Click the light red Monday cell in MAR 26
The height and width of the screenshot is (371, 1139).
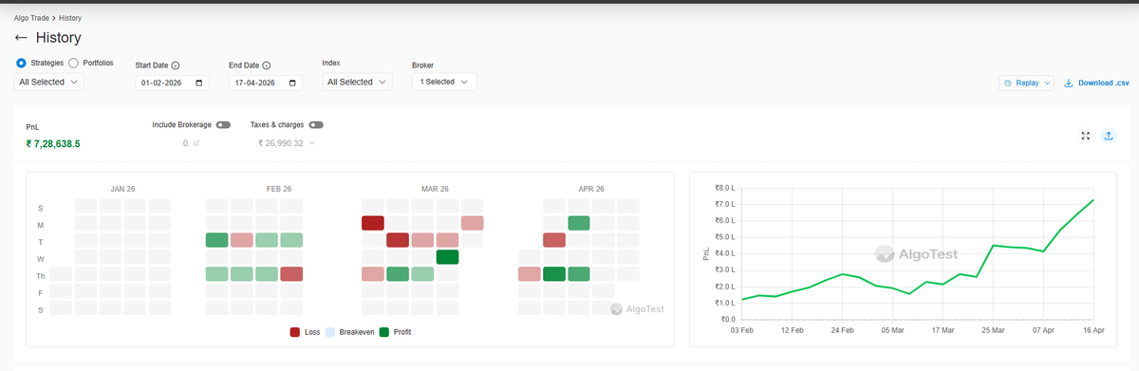point(472,223)
